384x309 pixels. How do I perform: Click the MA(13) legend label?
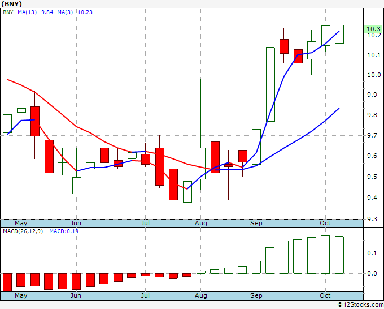[27, 12]
